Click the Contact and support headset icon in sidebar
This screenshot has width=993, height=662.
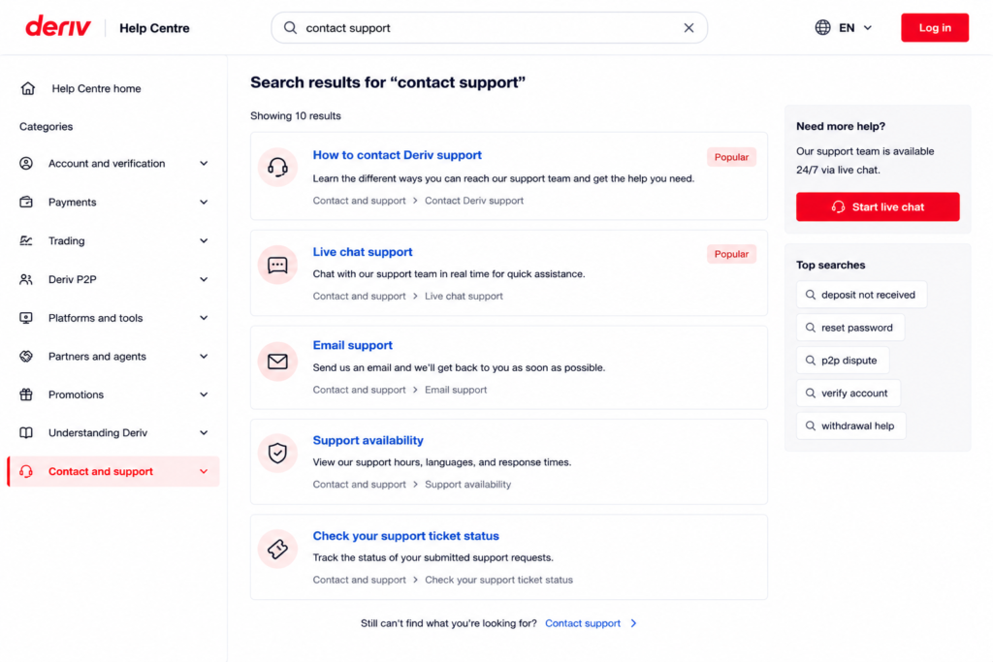(x=26, y=471)
